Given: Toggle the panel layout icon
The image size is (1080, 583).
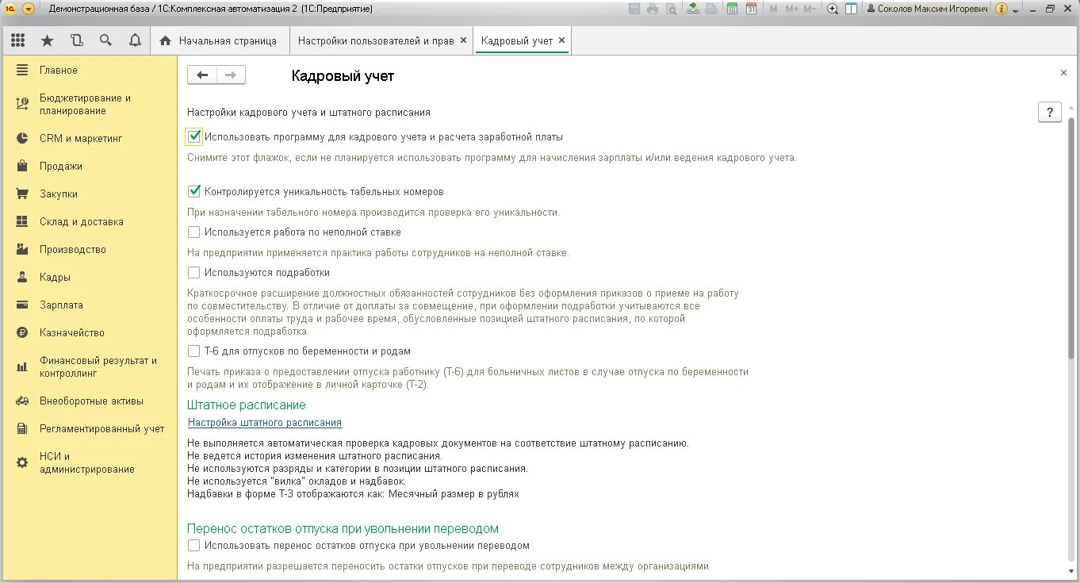Looking at the screenshot, I should click(x=851, y=9).
